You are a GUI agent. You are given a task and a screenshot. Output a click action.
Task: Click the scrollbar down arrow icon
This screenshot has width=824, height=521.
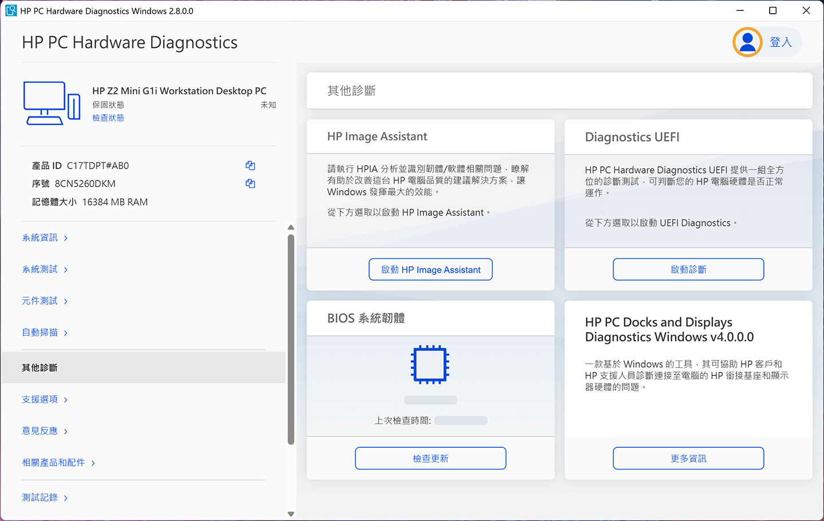coord(291,514)
